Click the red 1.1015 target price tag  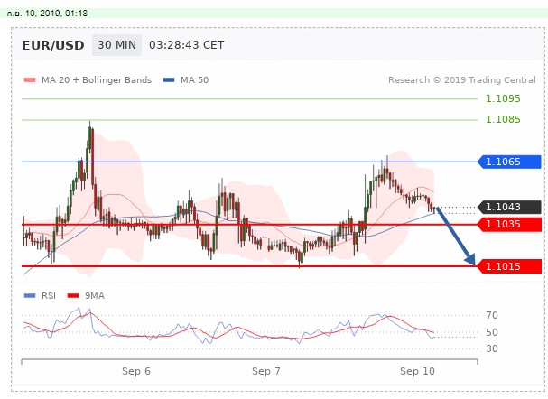click(509, 266)
